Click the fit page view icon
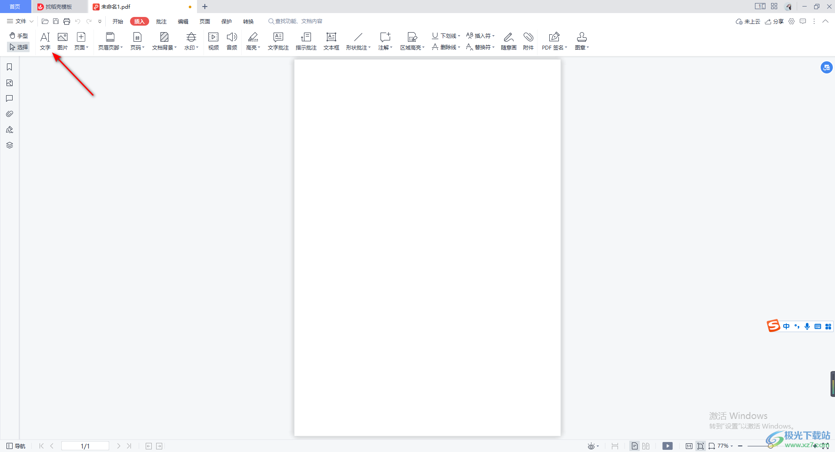 [700, 446]
